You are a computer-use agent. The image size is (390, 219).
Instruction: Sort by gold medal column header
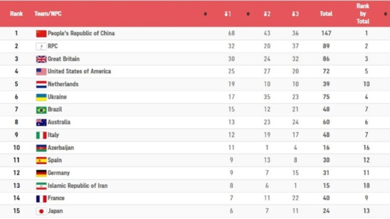tap(228, 14)
